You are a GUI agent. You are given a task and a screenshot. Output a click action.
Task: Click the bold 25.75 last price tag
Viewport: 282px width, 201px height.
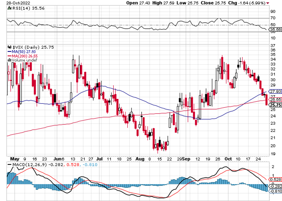click(275, 104)
